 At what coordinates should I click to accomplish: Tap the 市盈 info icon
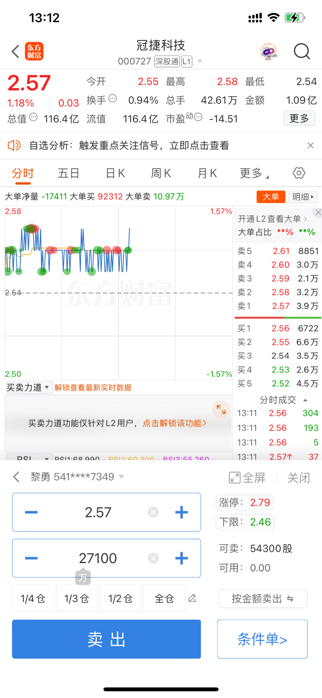(198, 117)
